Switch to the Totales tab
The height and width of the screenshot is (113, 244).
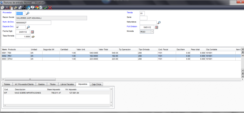pyautogui.click(x=7, y=84)
